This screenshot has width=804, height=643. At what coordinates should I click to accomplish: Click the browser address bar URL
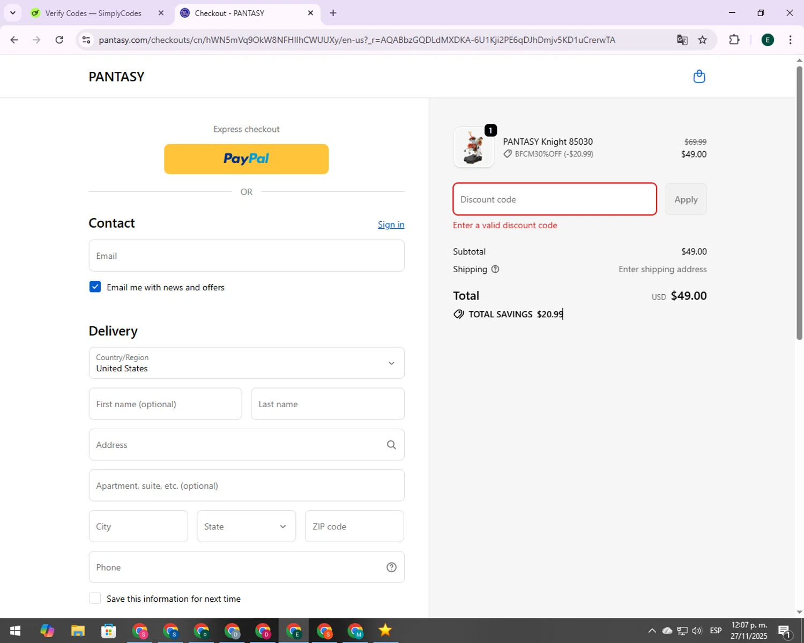click(x=357, y=40)
